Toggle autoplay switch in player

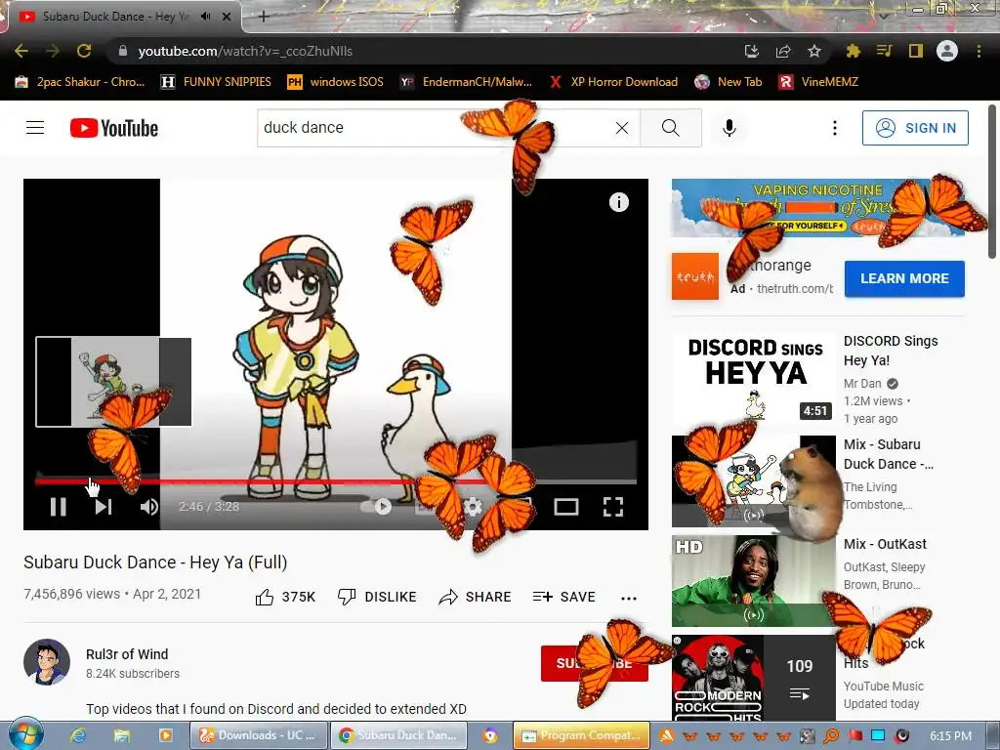coord(376,507)
